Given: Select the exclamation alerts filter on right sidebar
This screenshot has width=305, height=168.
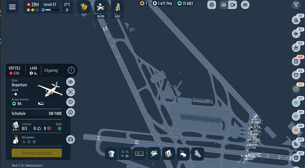Looking at the screenshot, I should 296,89.
